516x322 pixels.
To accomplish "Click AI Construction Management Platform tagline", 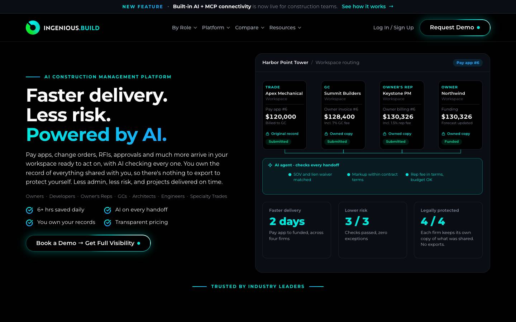I will [108, 77].
